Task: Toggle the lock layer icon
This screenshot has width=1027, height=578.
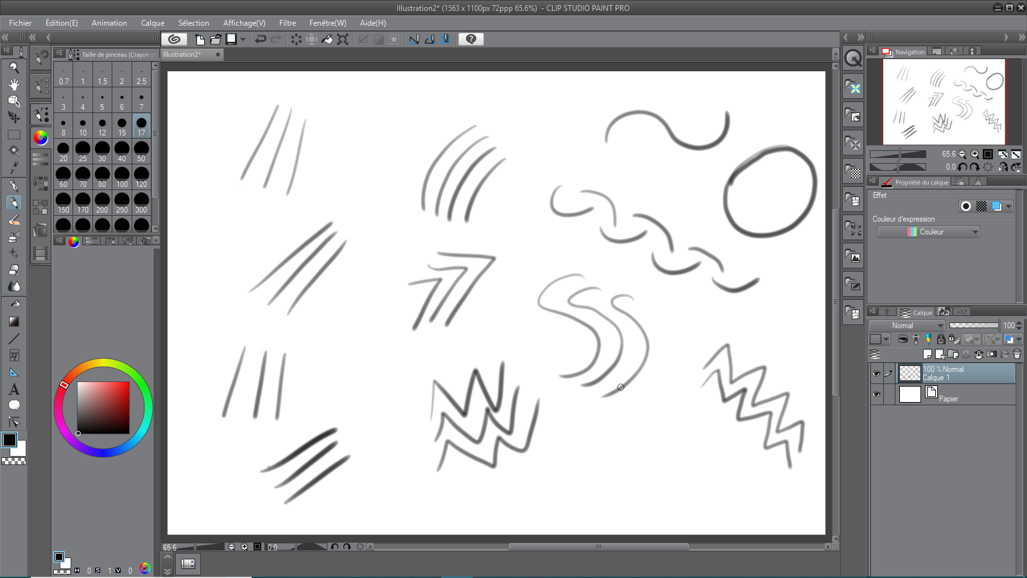Action: point(941,339)
